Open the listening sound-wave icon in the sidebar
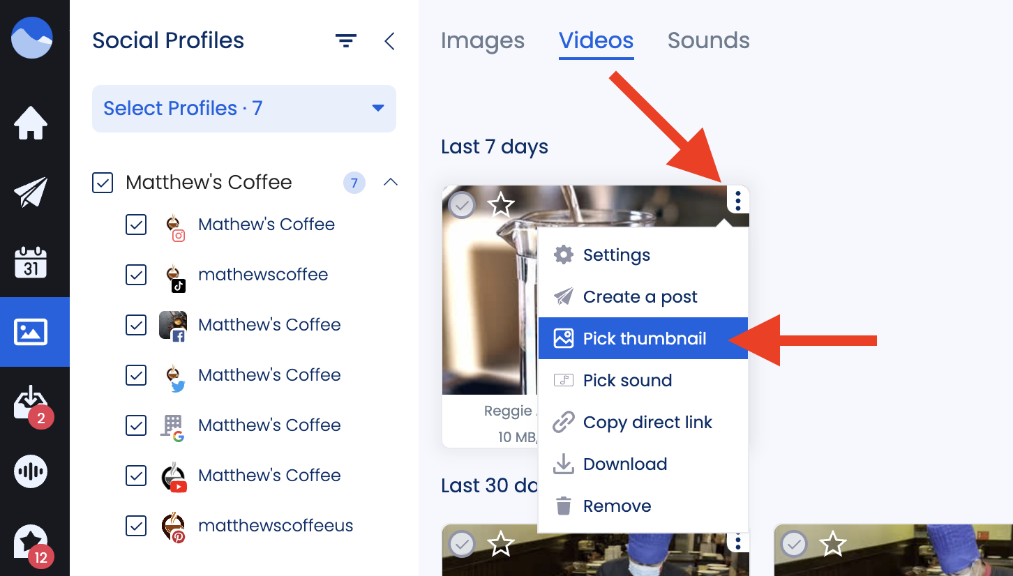The image size is (1013, 576). 31,471
